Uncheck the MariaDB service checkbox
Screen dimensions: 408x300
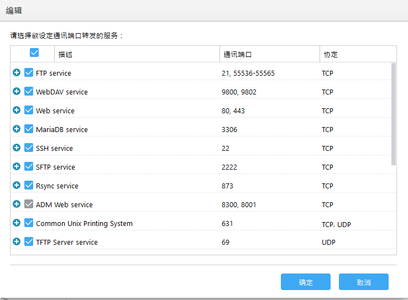tap(29, 129)
